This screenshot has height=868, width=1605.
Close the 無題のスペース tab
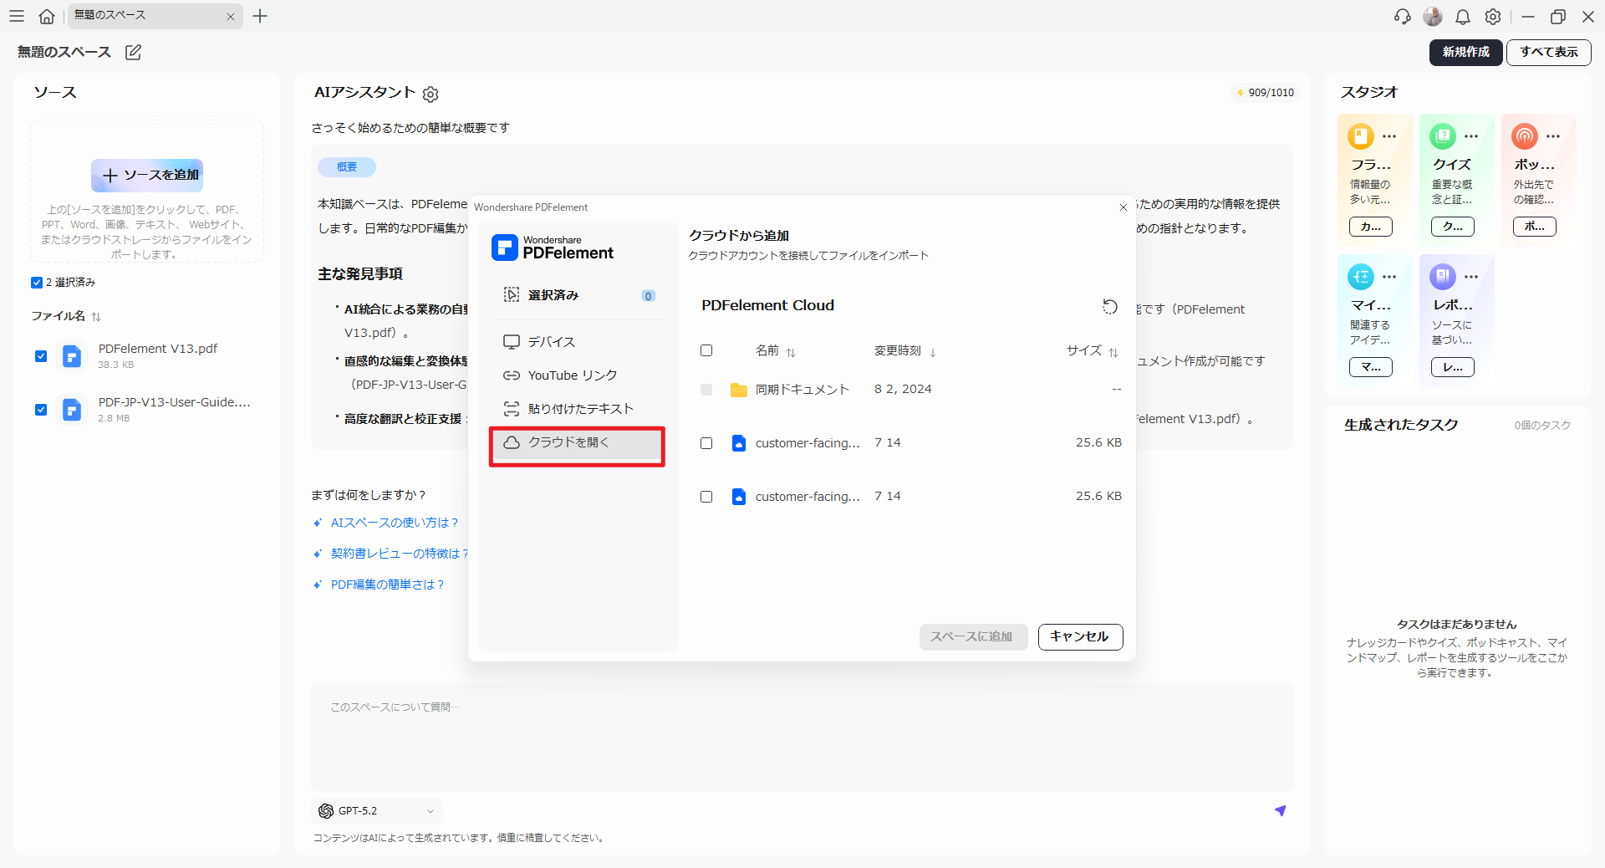point(231,17)
